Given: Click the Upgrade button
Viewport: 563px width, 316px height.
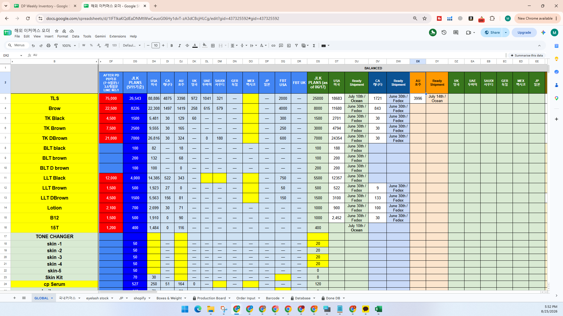Looking at the screenshot, I should point(524,32).
